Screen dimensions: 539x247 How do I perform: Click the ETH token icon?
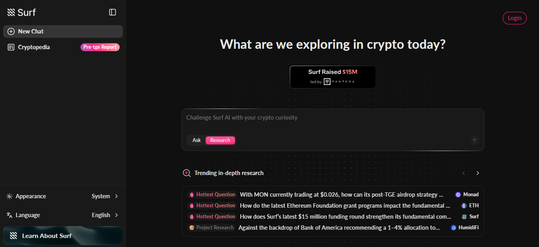(x=464, y=206)
